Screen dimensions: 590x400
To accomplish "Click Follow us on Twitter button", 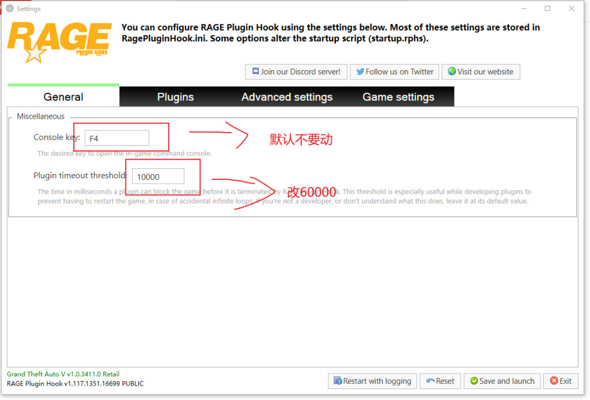I will coord(394,71).
